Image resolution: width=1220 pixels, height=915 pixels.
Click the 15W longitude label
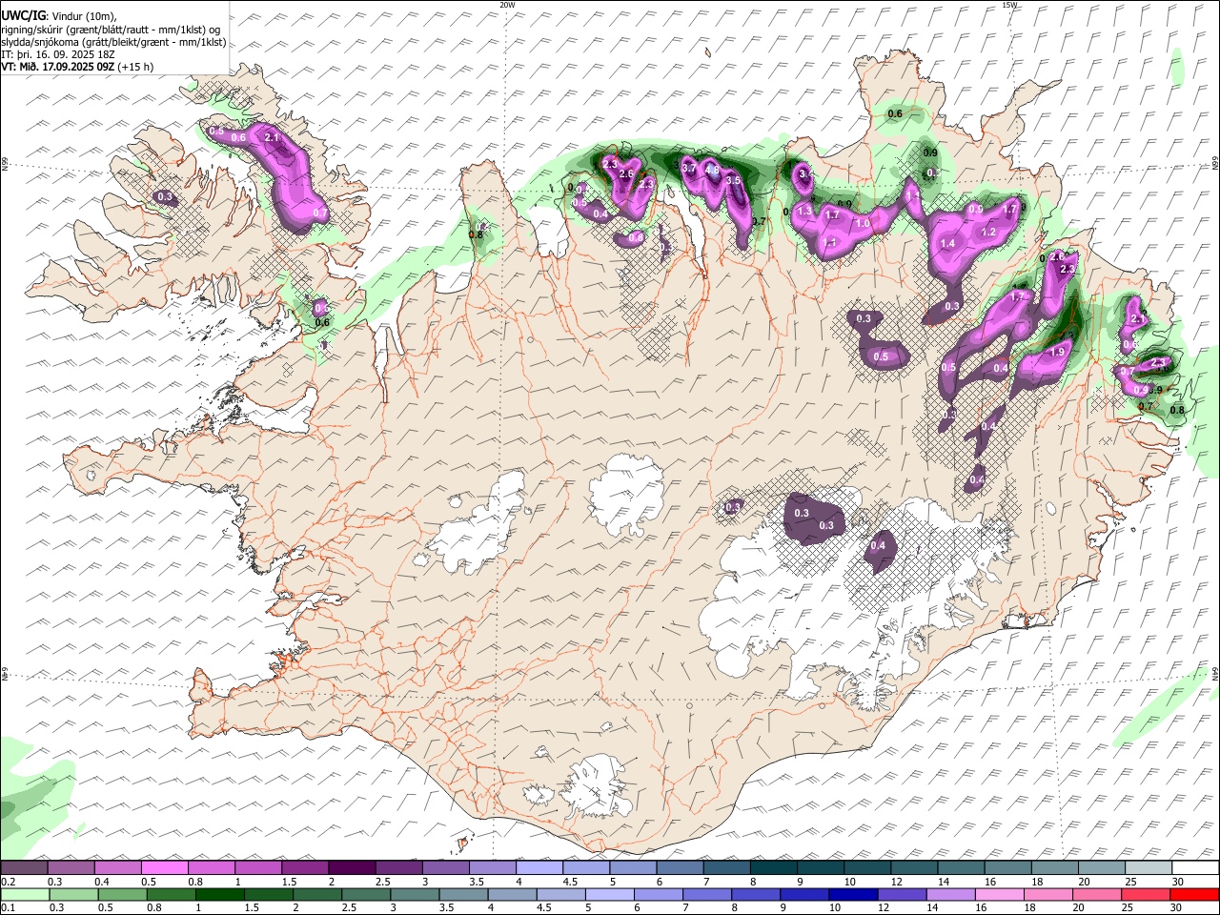coord(1009,5)
